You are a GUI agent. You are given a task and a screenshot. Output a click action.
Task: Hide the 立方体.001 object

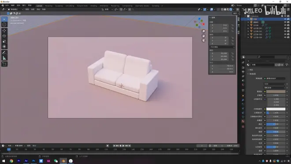tap(285, 28)
